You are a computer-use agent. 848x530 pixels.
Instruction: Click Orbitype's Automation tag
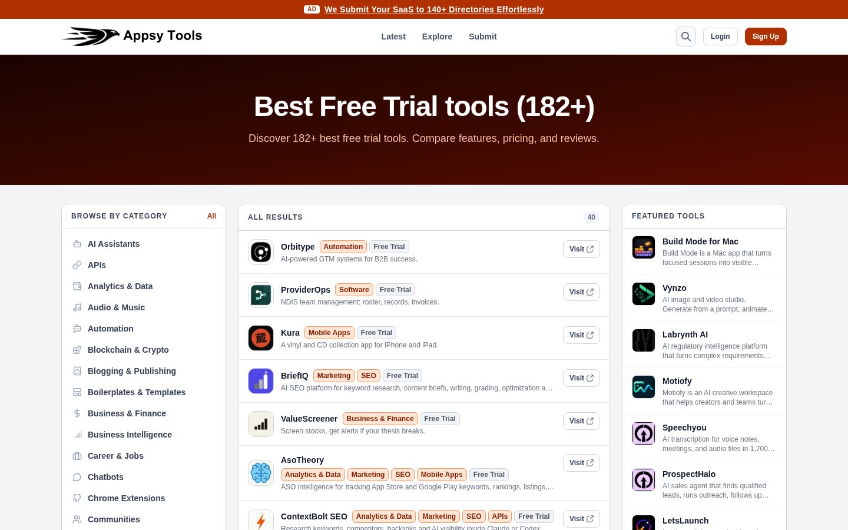pyautogui.click(x=343, y=247)
